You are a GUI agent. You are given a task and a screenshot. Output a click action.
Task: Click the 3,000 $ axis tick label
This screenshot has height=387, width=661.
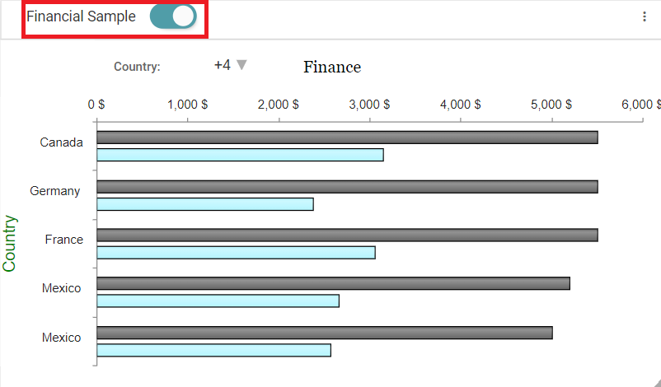[x=369, y=105]
